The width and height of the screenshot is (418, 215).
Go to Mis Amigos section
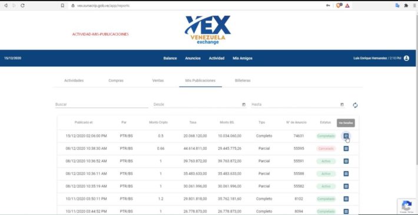point(243,58)
